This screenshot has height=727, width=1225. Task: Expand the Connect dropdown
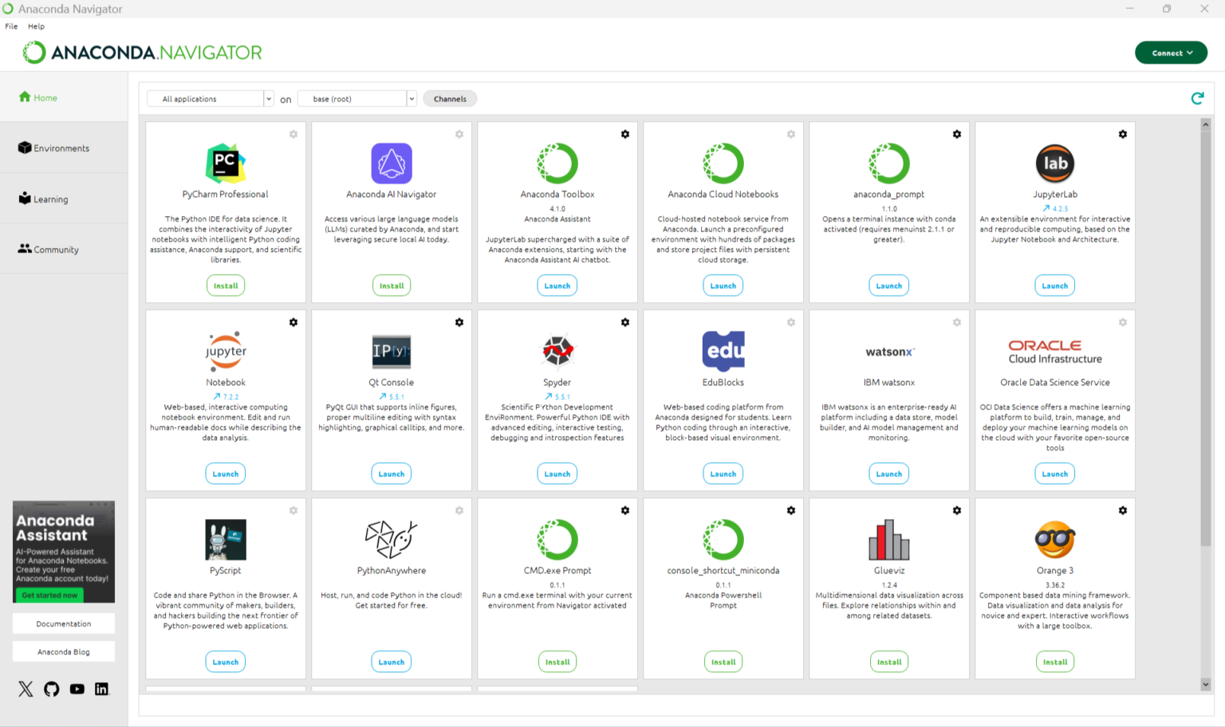click(1171, 53)
